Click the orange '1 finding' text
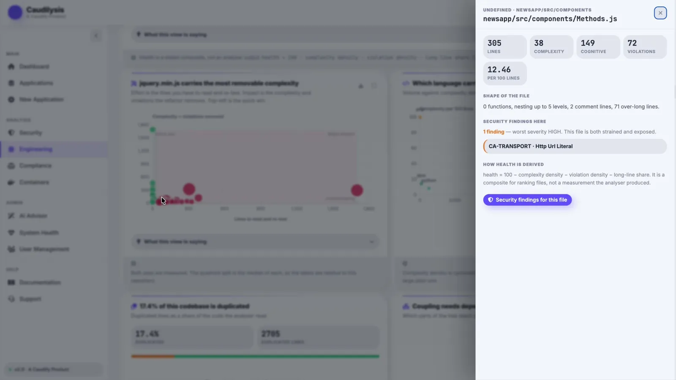Viewport: 676px width, 380px height. pos(493,132)
